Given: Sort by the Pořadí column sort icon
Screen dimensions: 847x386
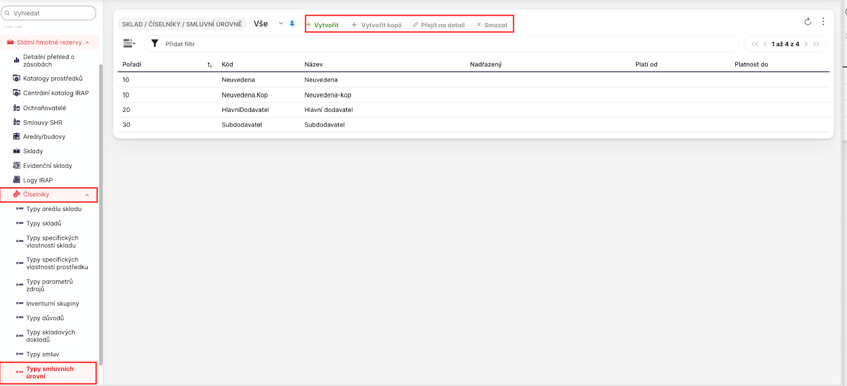Looking at the screenshot, I should [x=209, y=65].
